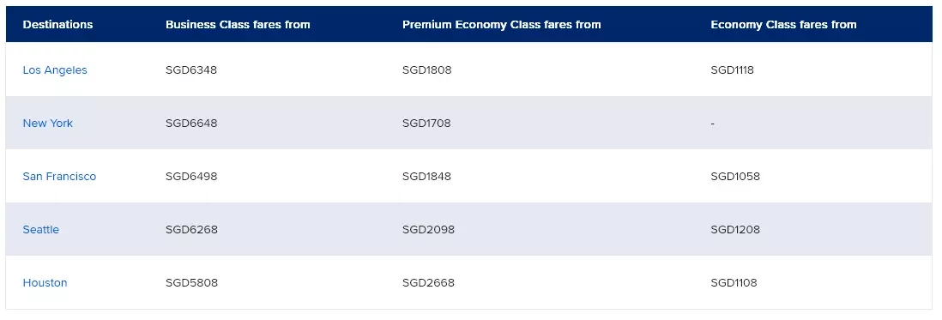This screenshot has height=320, width=942.
Task: Select San Francisco economy fare SGD1058
Action: [x=735, y=177]
